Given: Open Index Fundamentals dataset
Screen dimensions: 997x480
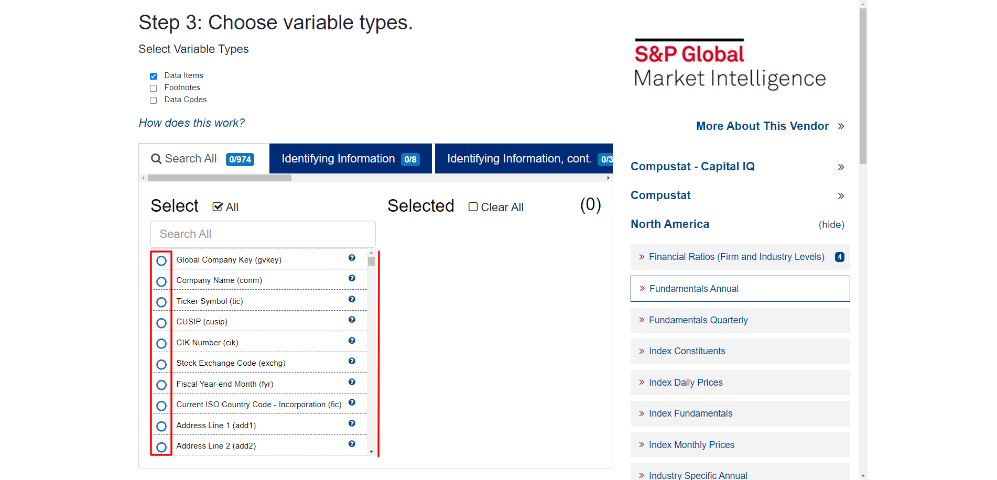Looking at the screenshot, I should (740, 413).
